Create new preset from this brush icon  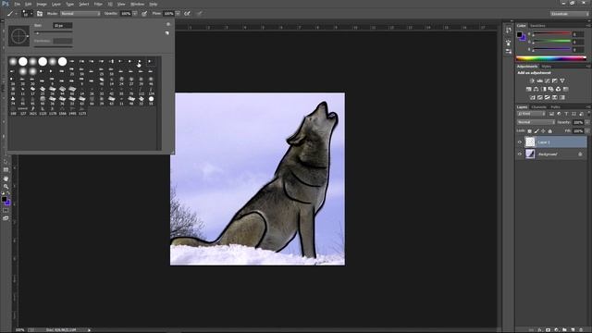pyautogui.click(x=166, y=33)
